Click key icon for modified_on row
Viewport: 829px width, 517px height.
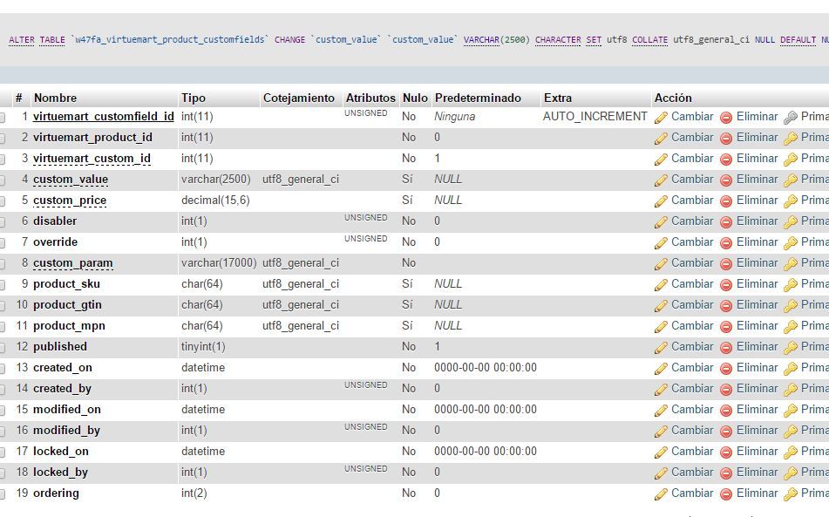(791, 411)
